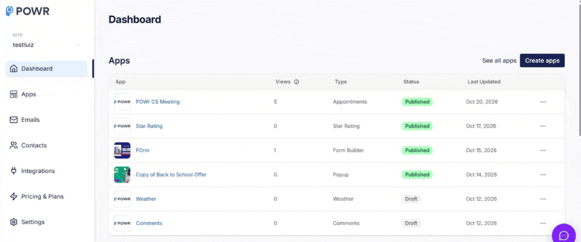The height and width of the screenshot is (242, 581).
Task: Click the Views info icon
Action: click(296, 82)
